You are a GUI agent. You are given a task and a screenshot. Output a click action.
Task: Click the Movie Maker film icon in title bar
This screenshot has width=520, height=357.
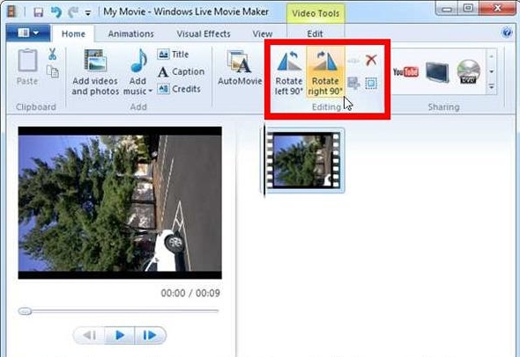pos(12,12)
